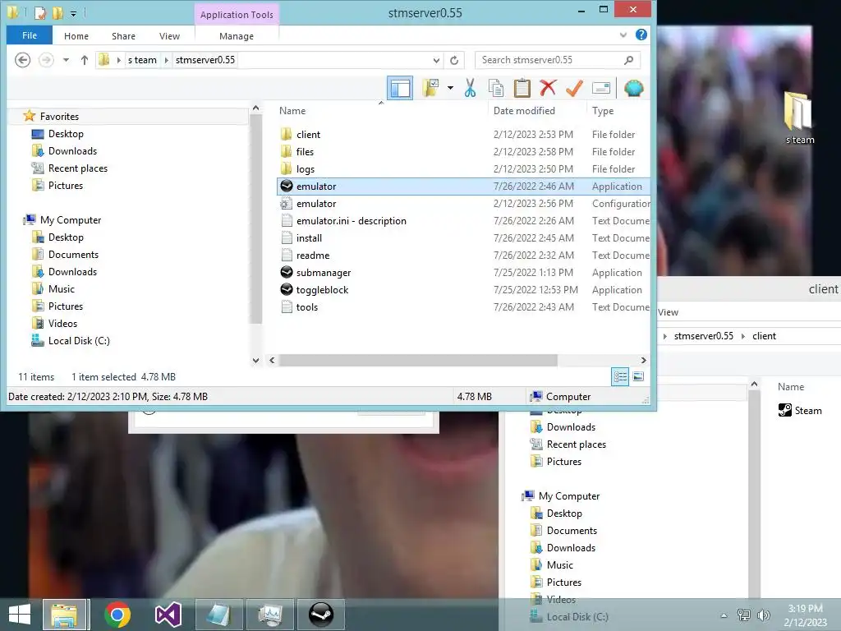The height and width of the screenshot is (631, 841).
Task: Click 's team' in the address breadcrumb
Action: coord(142,59)
